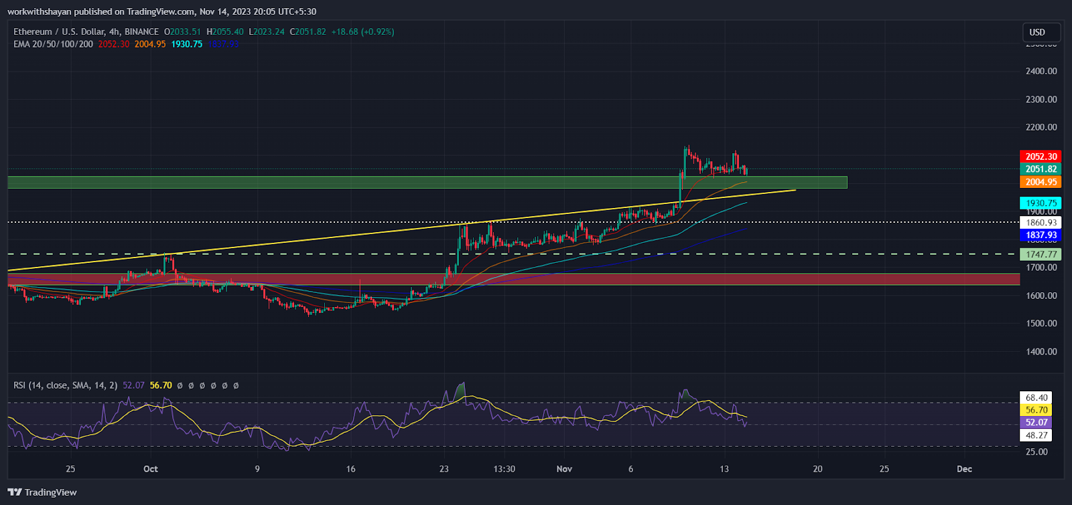Click the yellow 56.70 RSI axis label
Screen dimensions: 1072x505
(1036, 410)
